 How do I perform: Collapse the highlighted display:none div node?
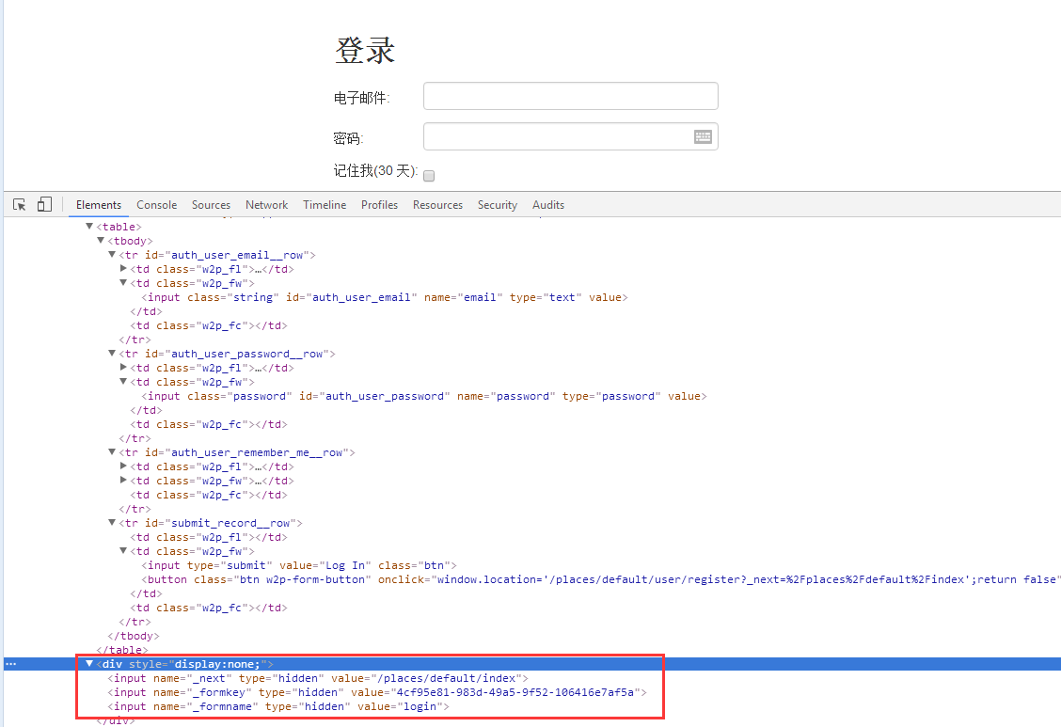(88, 663)
